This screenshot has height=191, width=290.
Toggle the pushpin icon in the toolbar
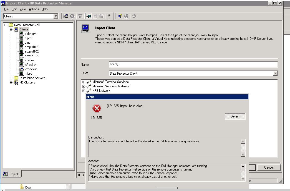(89, 16)
